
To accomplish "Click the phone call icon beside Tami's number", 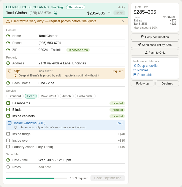I will (55, 13).
